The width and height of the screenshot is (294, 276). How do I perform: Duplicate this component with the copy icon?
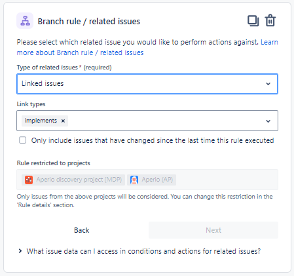click(x=253, y=21)
